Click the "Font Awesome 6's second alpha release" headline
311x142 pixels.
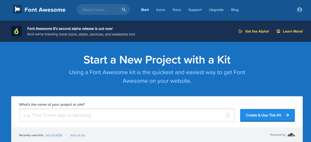tap(70, 29)
